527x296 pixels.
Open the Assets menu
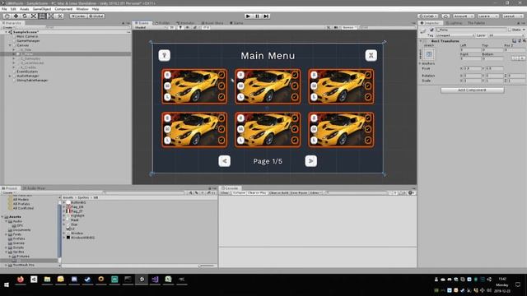24,9
